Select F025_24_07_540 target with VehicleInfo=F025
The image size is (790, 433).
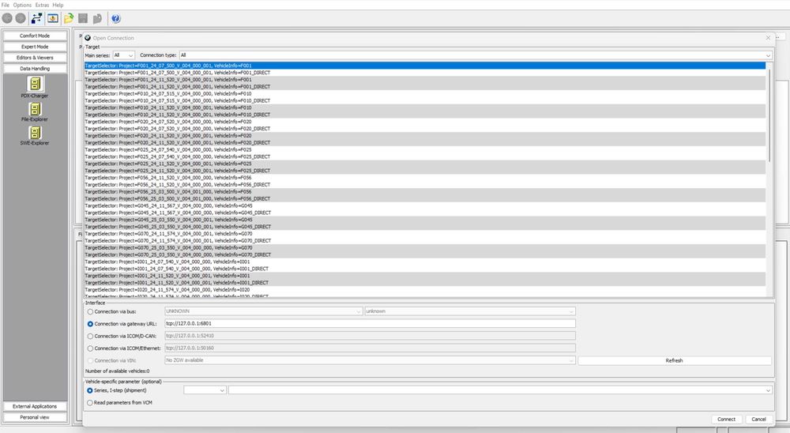pyautogui.click(x=425, y=149)
